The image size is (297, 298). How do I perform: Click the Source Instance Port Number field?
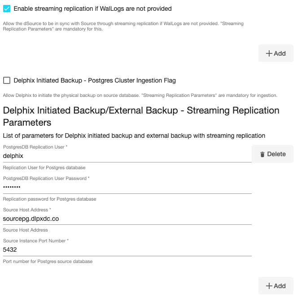(127, 250)
